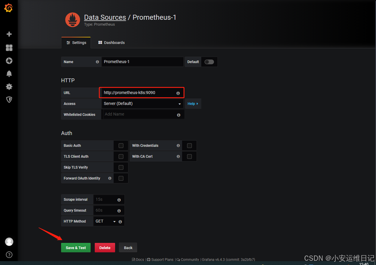Click the Save & Test button
Screen dimensions: 376x265
click(x=76, y=248)
